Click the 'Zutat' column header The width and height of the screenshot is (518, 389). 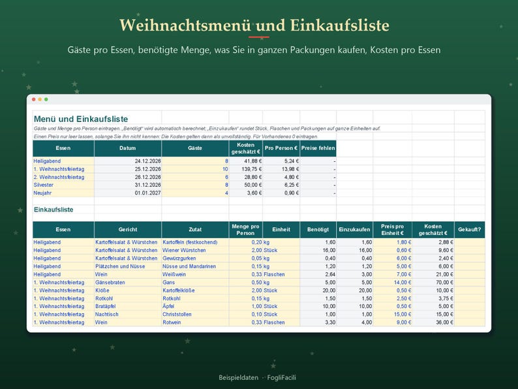195,230
